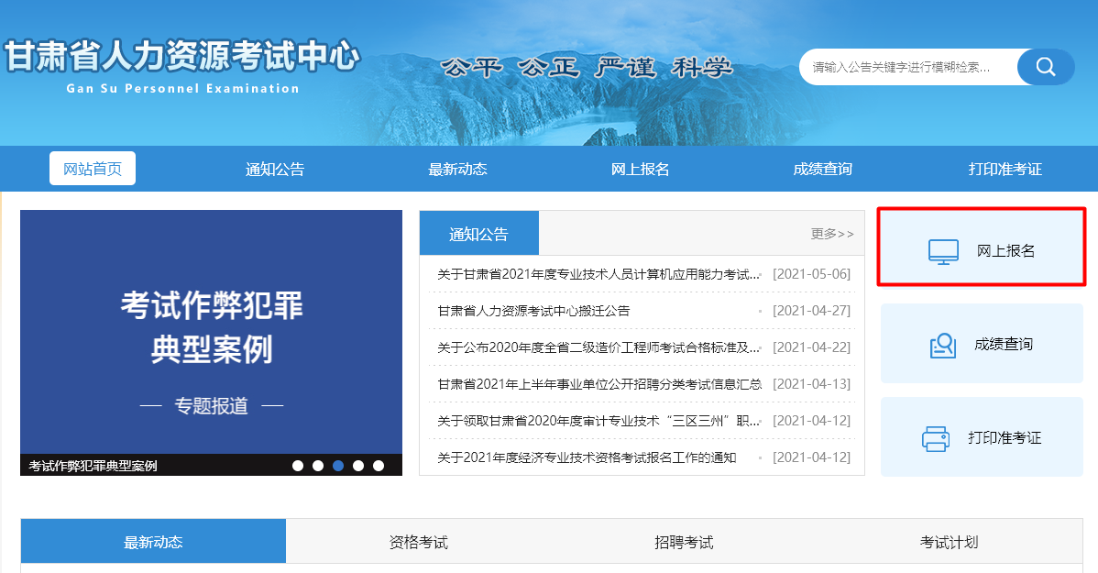Open the 二级造价工程师 合格标准 notice
This screenshot has width=1098, height=573.
pyautogui.click(x=598, y=347)
